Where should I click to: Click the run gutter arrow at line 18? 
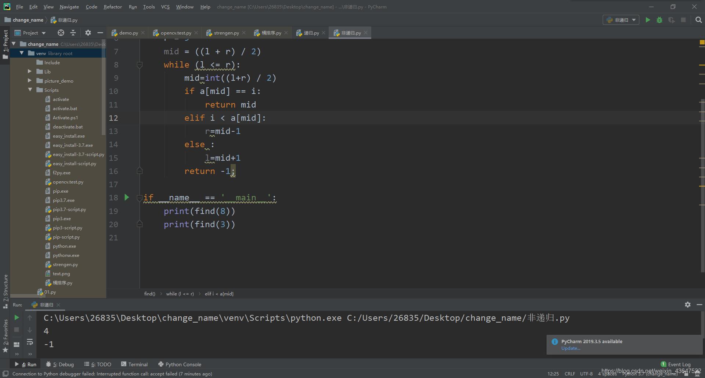(127, 197)
